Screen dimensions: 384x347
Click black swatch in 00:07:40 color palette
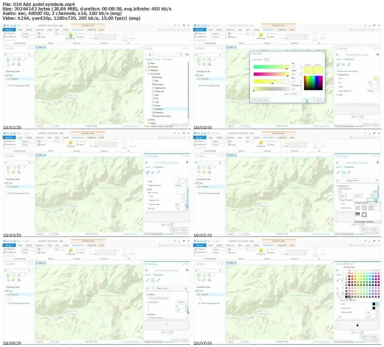coord(346,297)
